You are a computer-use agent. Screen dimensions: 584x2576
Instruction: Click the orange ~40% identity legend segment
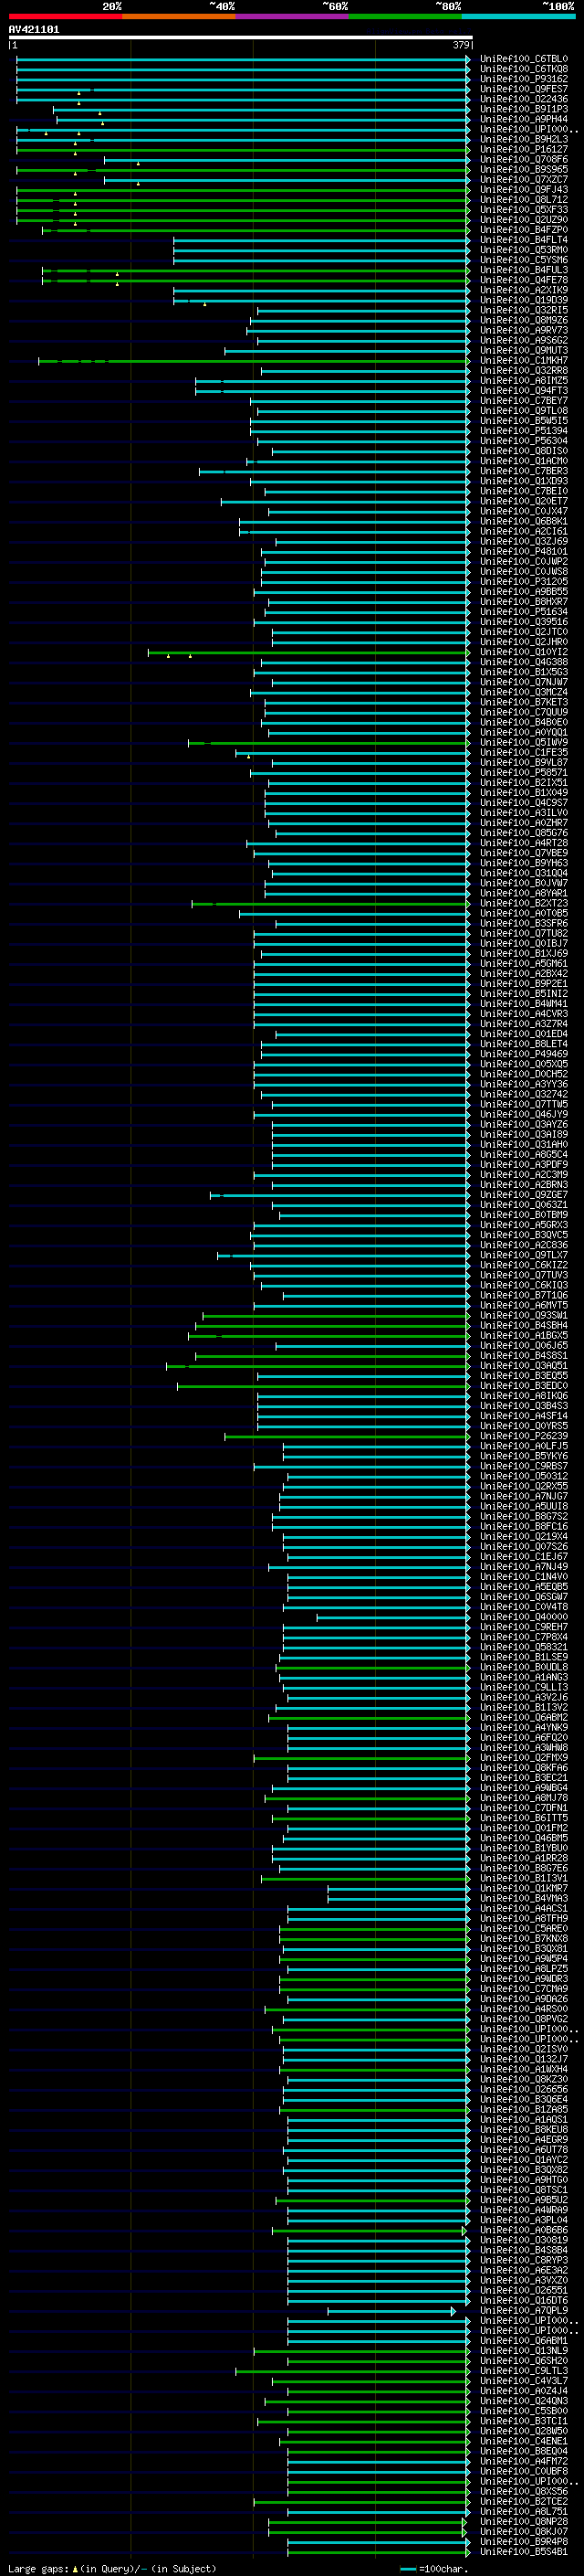pos(179,16)
